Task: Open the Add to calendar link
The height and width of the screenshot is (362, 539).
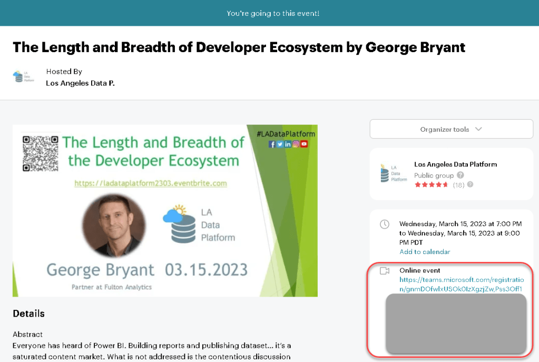Action: [425, 252]
